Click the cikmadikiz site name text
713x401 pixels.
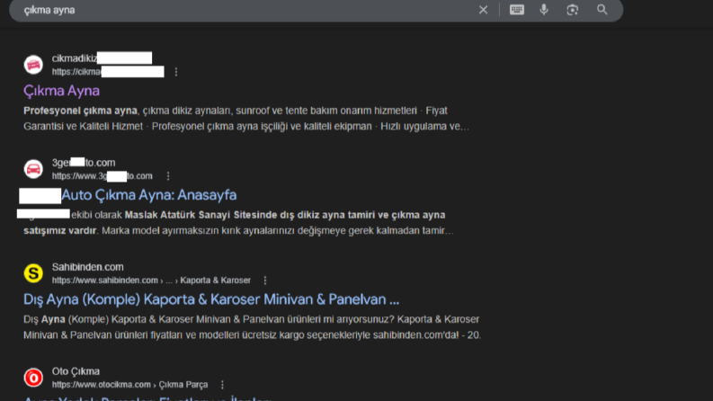coord(75,58)
